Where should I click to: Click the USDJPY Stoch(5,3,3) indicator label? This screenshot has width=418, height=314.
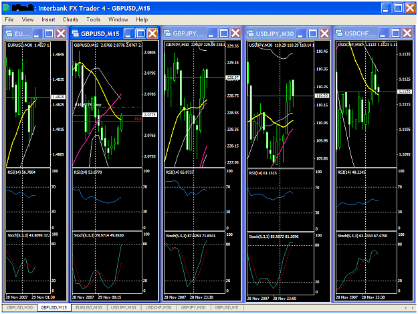274,237
